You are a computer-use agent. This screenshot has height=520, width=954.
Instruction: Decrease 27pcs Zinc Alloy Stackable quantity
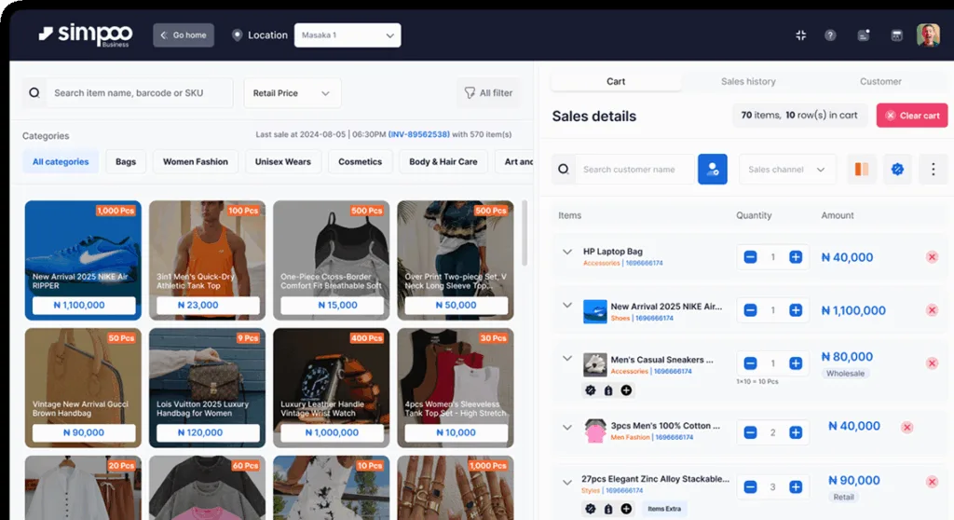[x=750, y=486]
